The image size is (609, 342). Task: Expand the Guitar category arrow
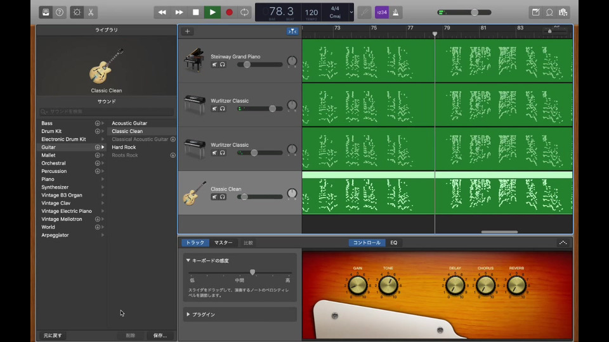click(x=103, y=148)
